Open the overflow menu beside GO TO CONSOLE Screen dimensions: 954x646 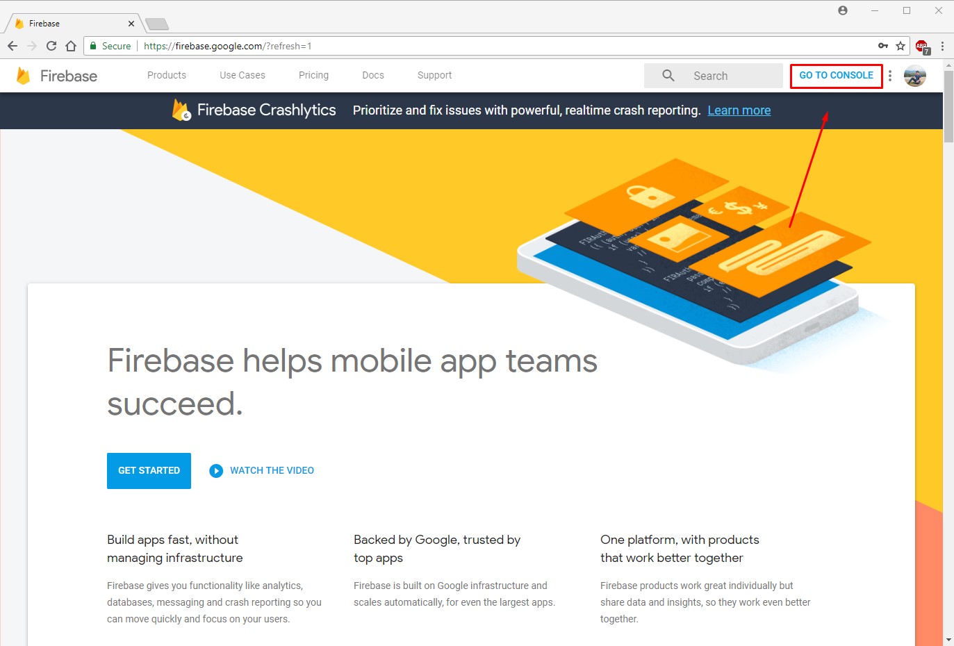click(x=890, y=76)
